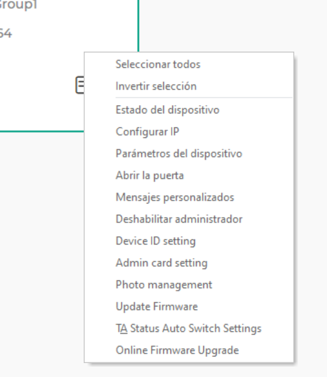Choose Seleccionar todos from context menu
The image size is (327, 377).
tap(189, 64)
